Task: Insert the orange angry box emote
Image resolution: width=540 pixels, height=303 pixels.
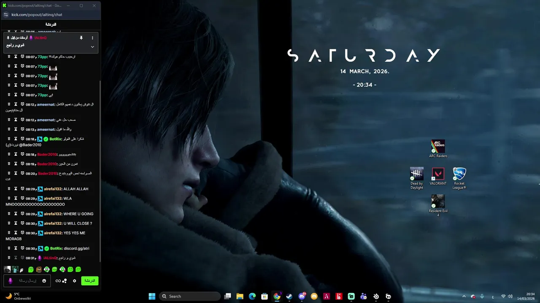Action: pyautogui.click(x=39, y=269)
